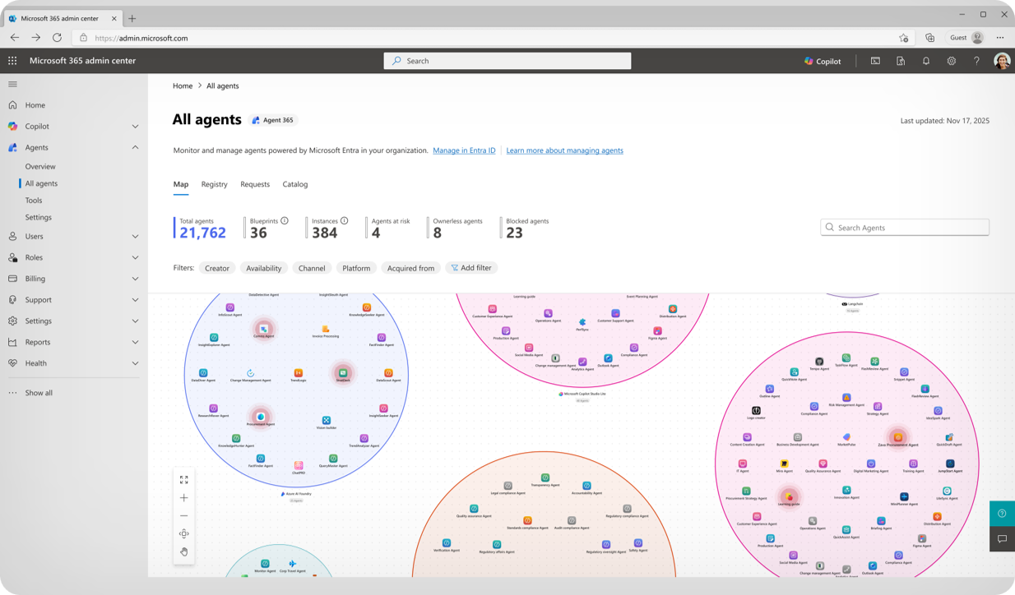The height and width of the screenshot is (595, 1015).
Task: Click the Add filter button
Action: (471, 268)
